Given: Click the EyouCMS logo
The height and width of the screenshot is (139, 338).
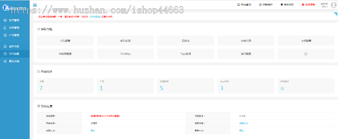Looking at the screenshot, I should click(x=14, y=8).
